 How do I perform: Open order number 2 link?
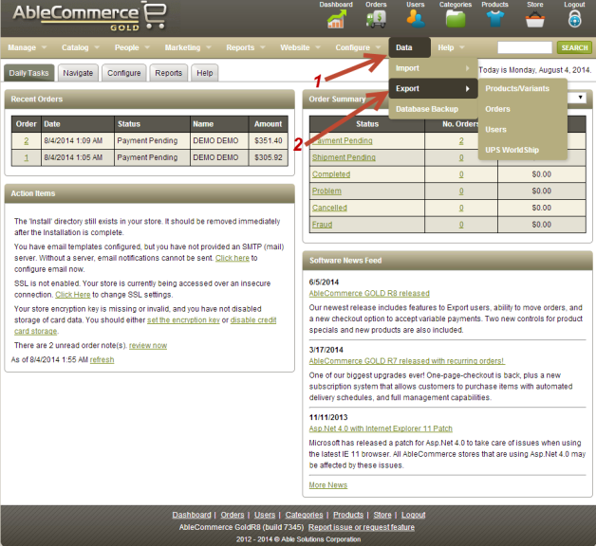(x=26, y=140)
